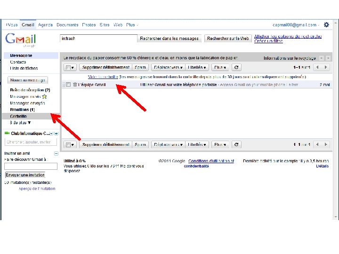
Task: Click the green video camera chat icon
Action: click(7, 133)
